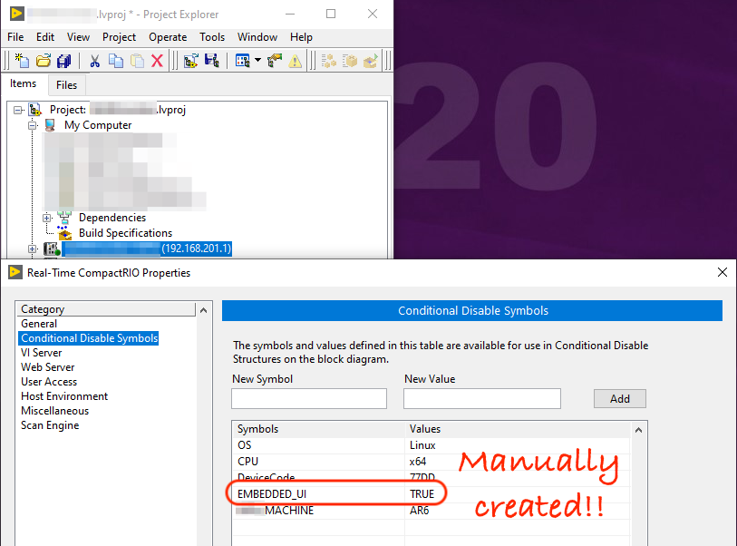Viewport: 737px width, 546px height.
Task: Select the User Access category
Action: click(49, 382)
